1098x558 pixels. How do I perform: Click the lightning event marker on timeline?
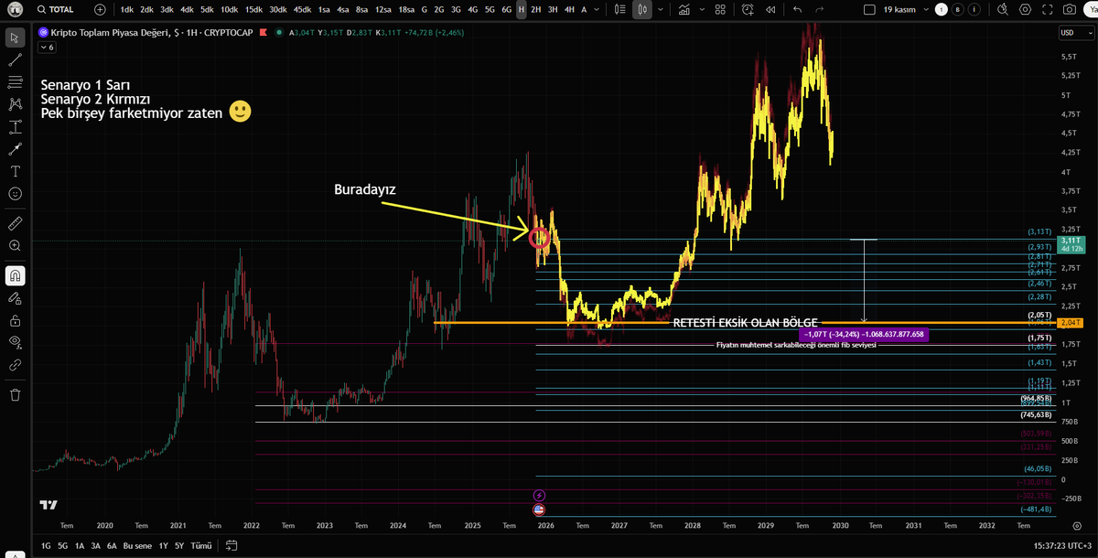point(540,495)
